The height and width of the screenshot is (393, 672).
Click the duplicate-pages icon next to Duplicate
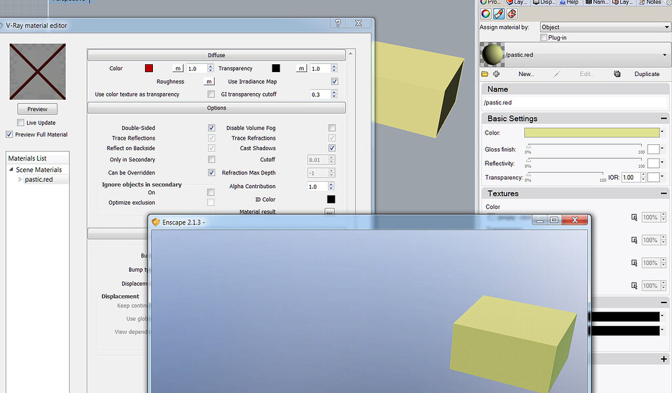(617, 73)
